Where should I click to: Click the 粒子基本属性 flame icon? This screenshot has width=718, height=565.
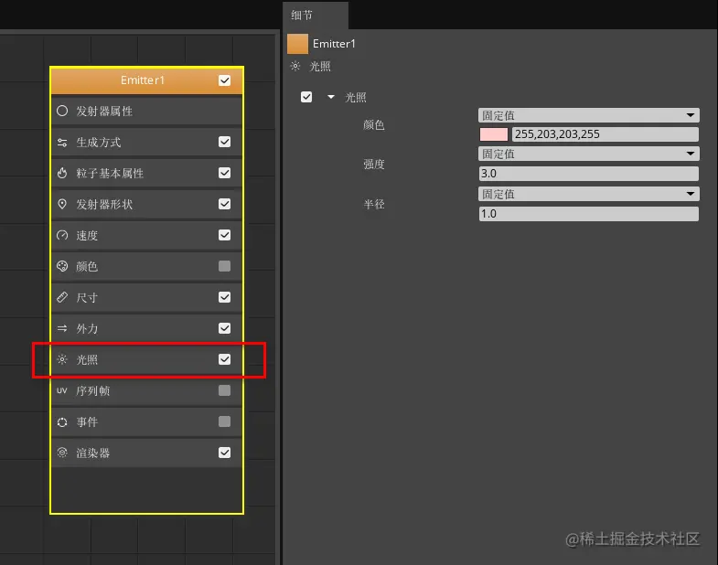tap(62, 173)
